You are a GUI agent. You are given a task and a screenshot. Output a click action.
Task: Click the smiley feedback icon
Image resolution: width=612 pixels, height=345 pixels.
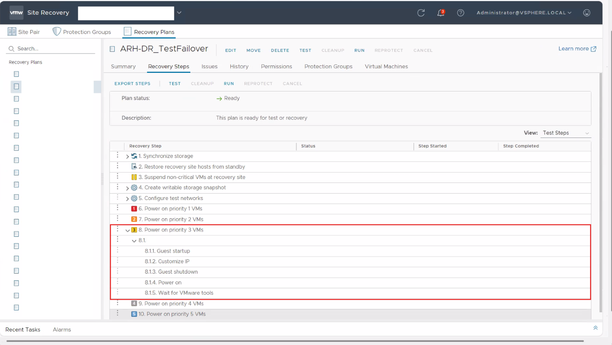click(x=587, y=13)
